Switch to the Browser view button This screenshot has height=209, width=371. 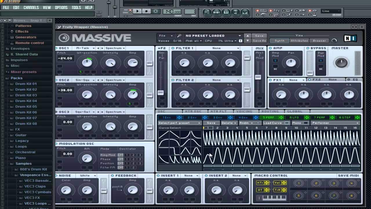[319, 41]
